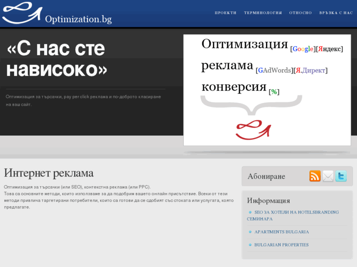Open the ПРОЕКТИ menu item
Viewport: 357px width, 267px height.
pyautogui.click(x=225, y=13)
